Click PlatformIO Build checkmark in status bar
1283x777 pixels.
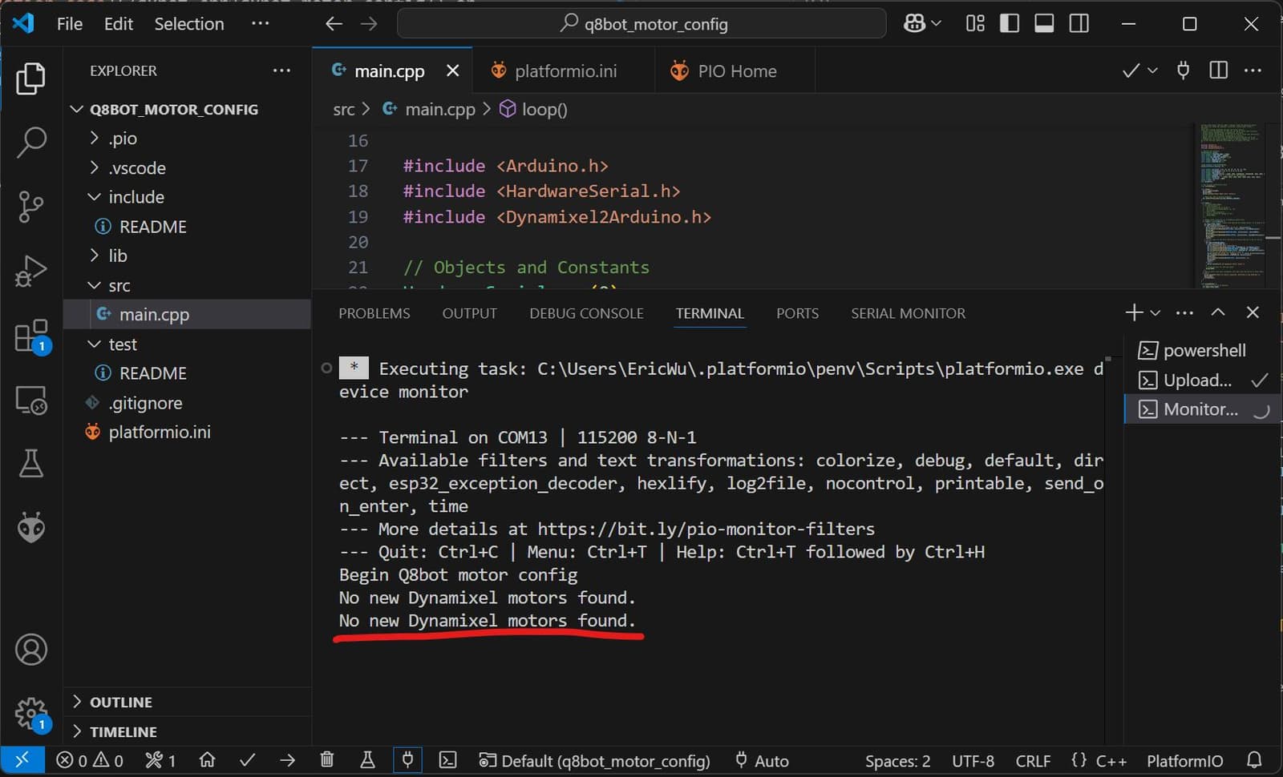[247, 760]
